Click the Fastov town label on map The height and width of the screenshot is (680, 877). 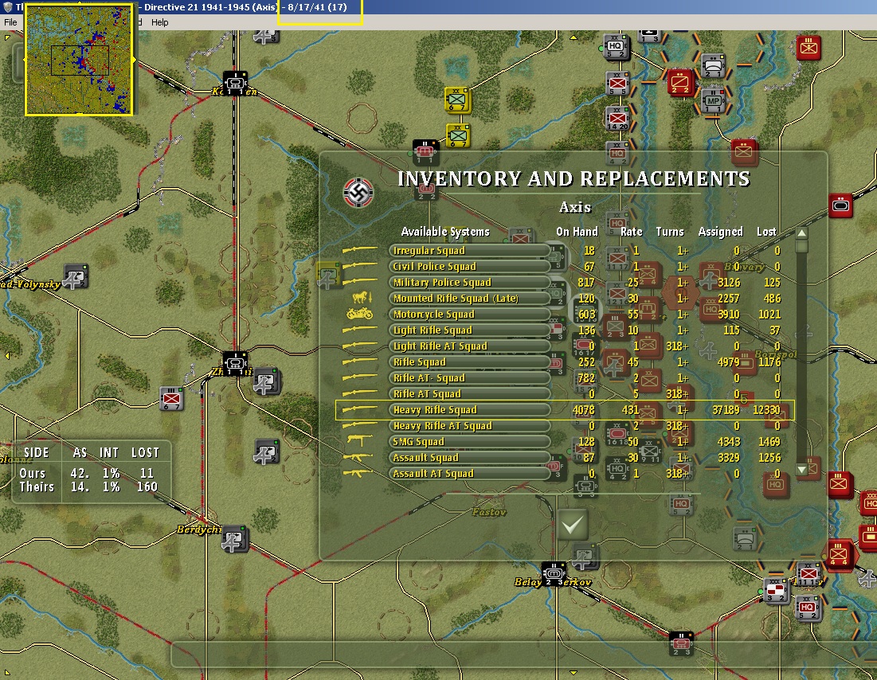(489, 512)
